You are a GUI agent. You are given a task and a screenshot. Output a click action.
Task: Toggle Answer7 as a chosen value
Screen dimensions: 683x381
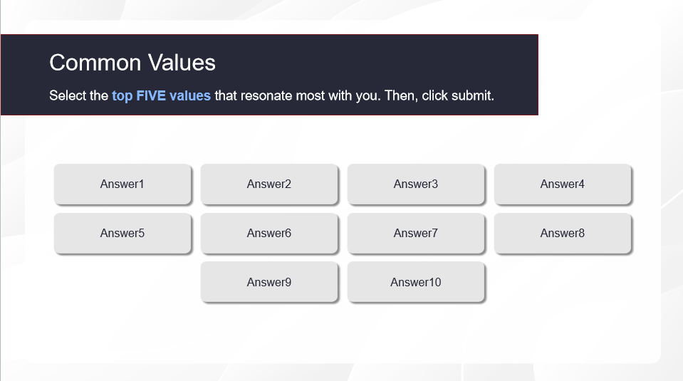(416, 233)
